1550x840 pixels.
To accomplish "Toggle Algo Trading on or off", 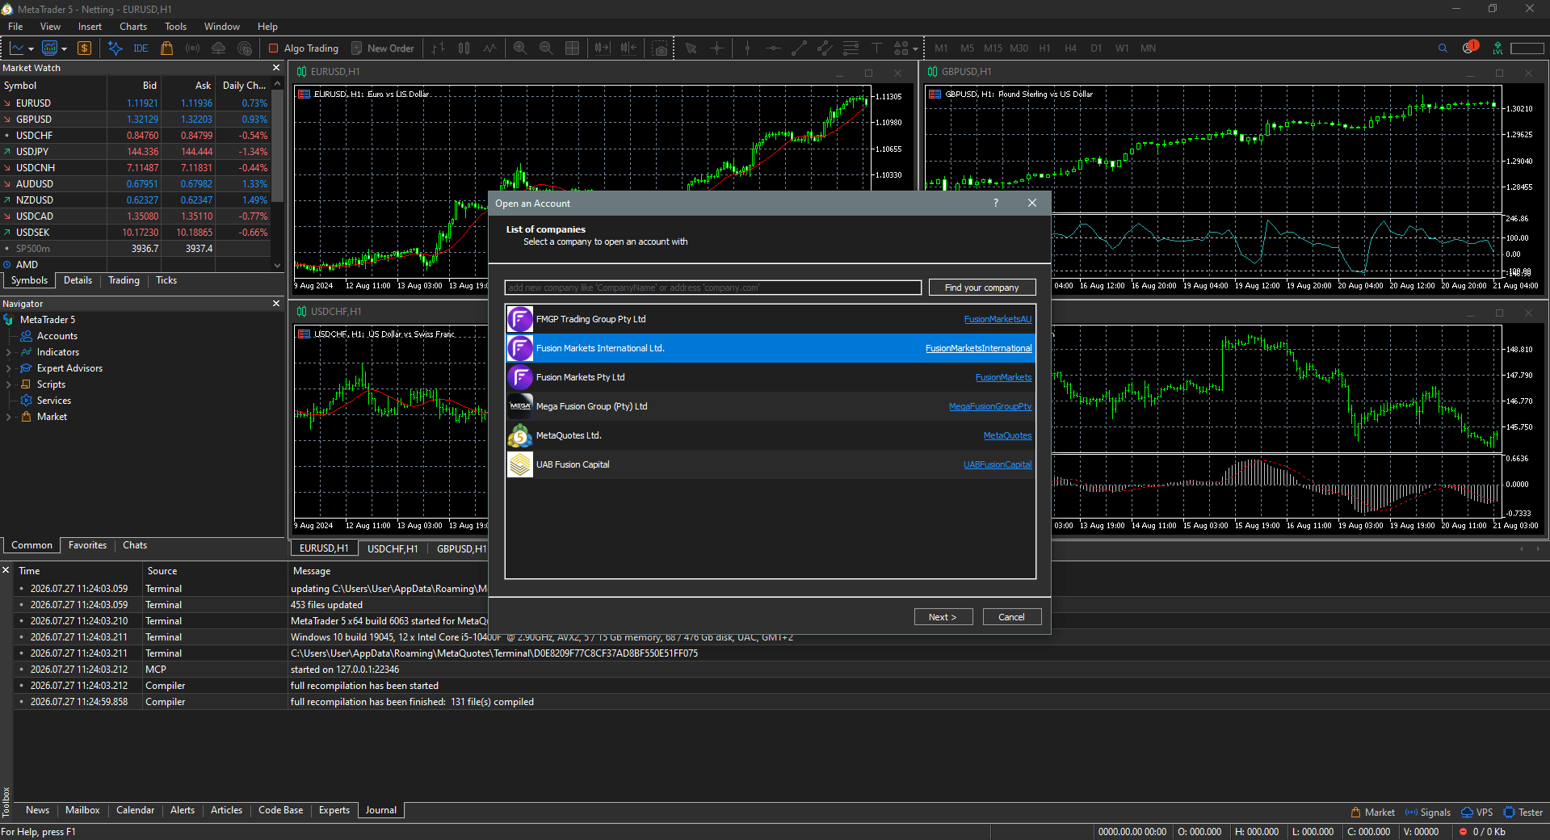I will [x=304, y=48].
